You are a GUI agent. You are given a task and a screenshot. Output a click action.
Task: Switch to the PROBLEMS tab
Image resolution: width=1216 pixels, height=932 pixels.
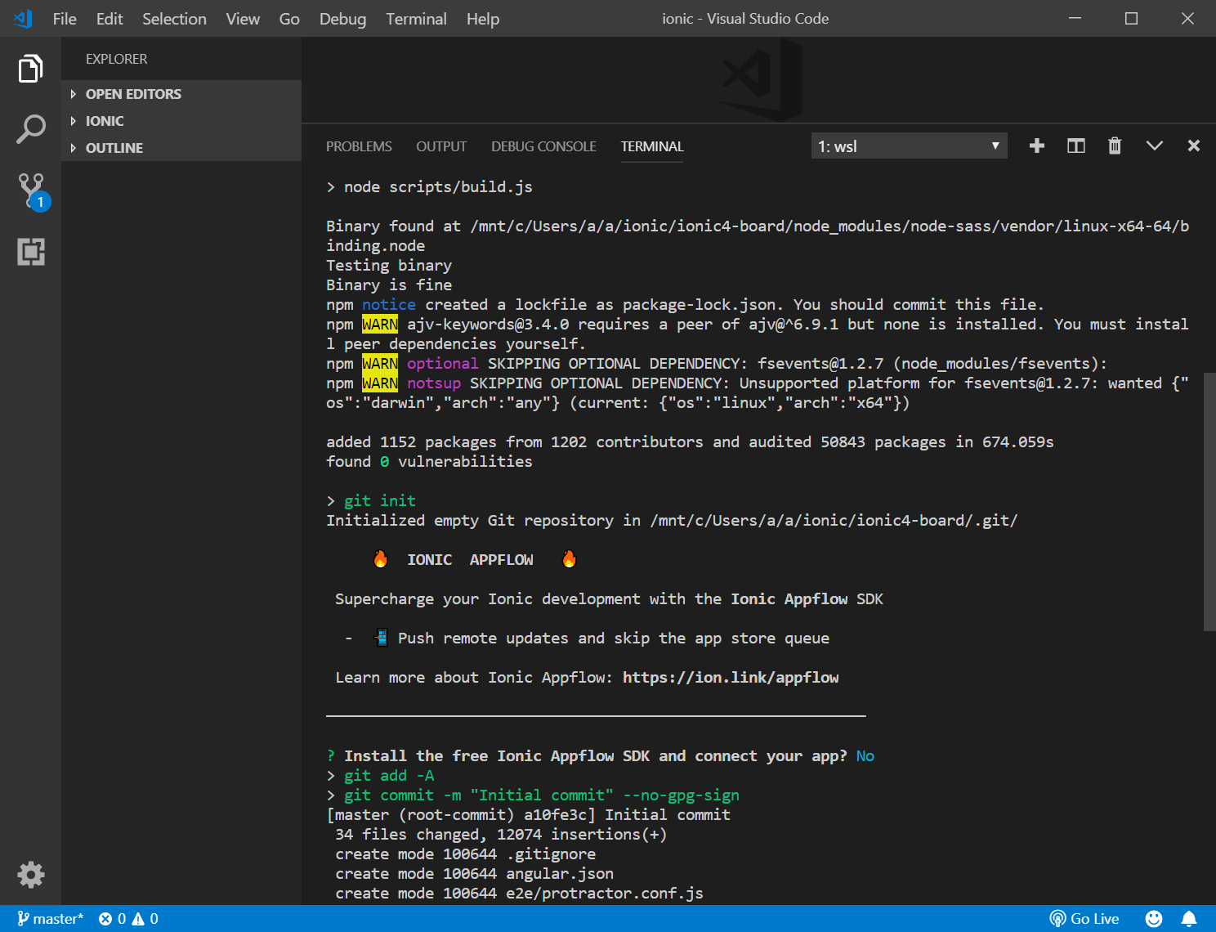click(x=359, y=146)
